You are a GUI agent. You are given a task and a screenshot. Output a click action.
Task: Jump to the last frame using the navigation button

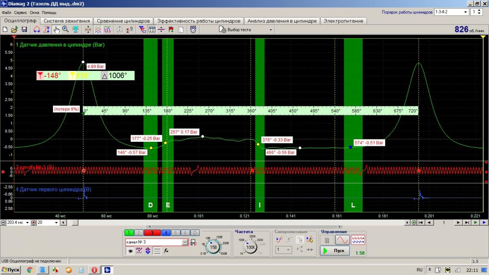[467, 222]
